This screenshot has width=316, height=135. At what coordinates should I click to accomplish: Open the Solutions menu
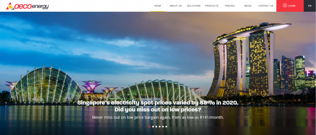click(194, 6)
